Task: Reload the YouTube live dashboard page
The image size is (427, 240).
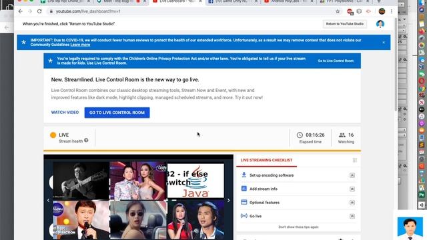Action: point(39,11)
